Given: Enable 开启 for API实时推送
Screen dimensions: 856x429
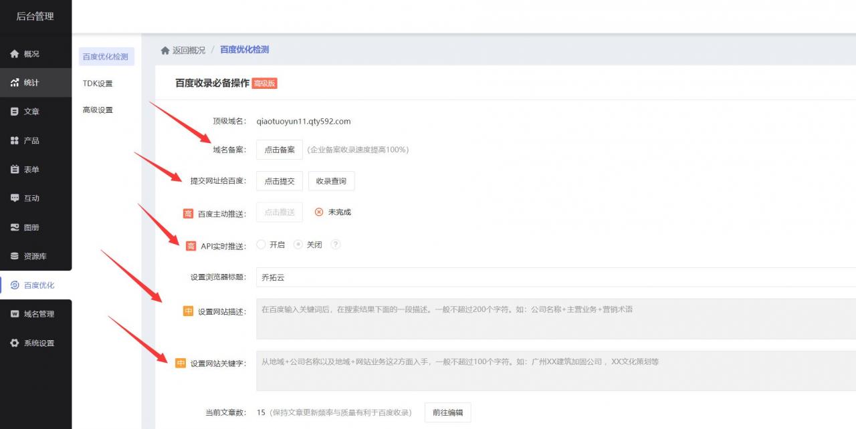Looking at the screenshot, I should [x=261, y=245].
